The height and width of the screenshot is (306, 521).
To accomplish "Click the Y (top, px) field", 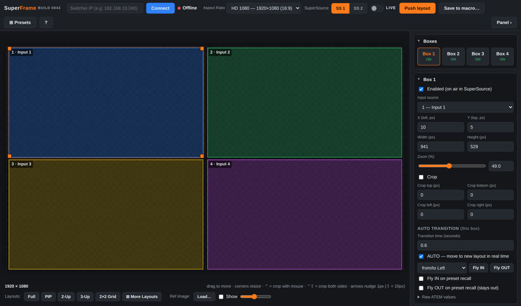I will [490, 127].
